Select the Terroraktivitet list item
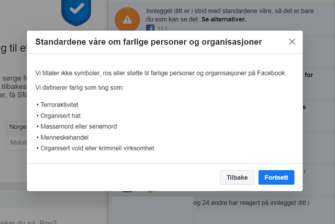This screenshot has width=335, height=224. click(59, 105)
